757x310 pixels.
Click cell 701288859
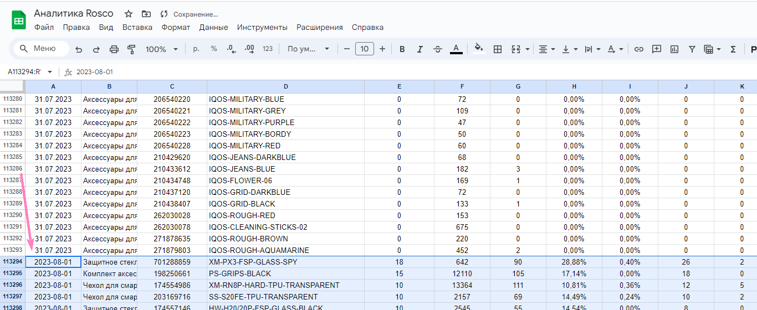172,262
